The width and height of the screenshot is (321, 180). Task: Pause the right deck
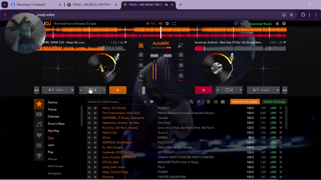(x=204, y=90)
